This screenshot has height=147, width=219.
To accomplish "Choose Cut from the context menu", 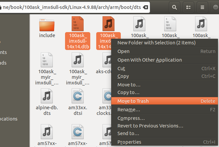I will 165,69.
